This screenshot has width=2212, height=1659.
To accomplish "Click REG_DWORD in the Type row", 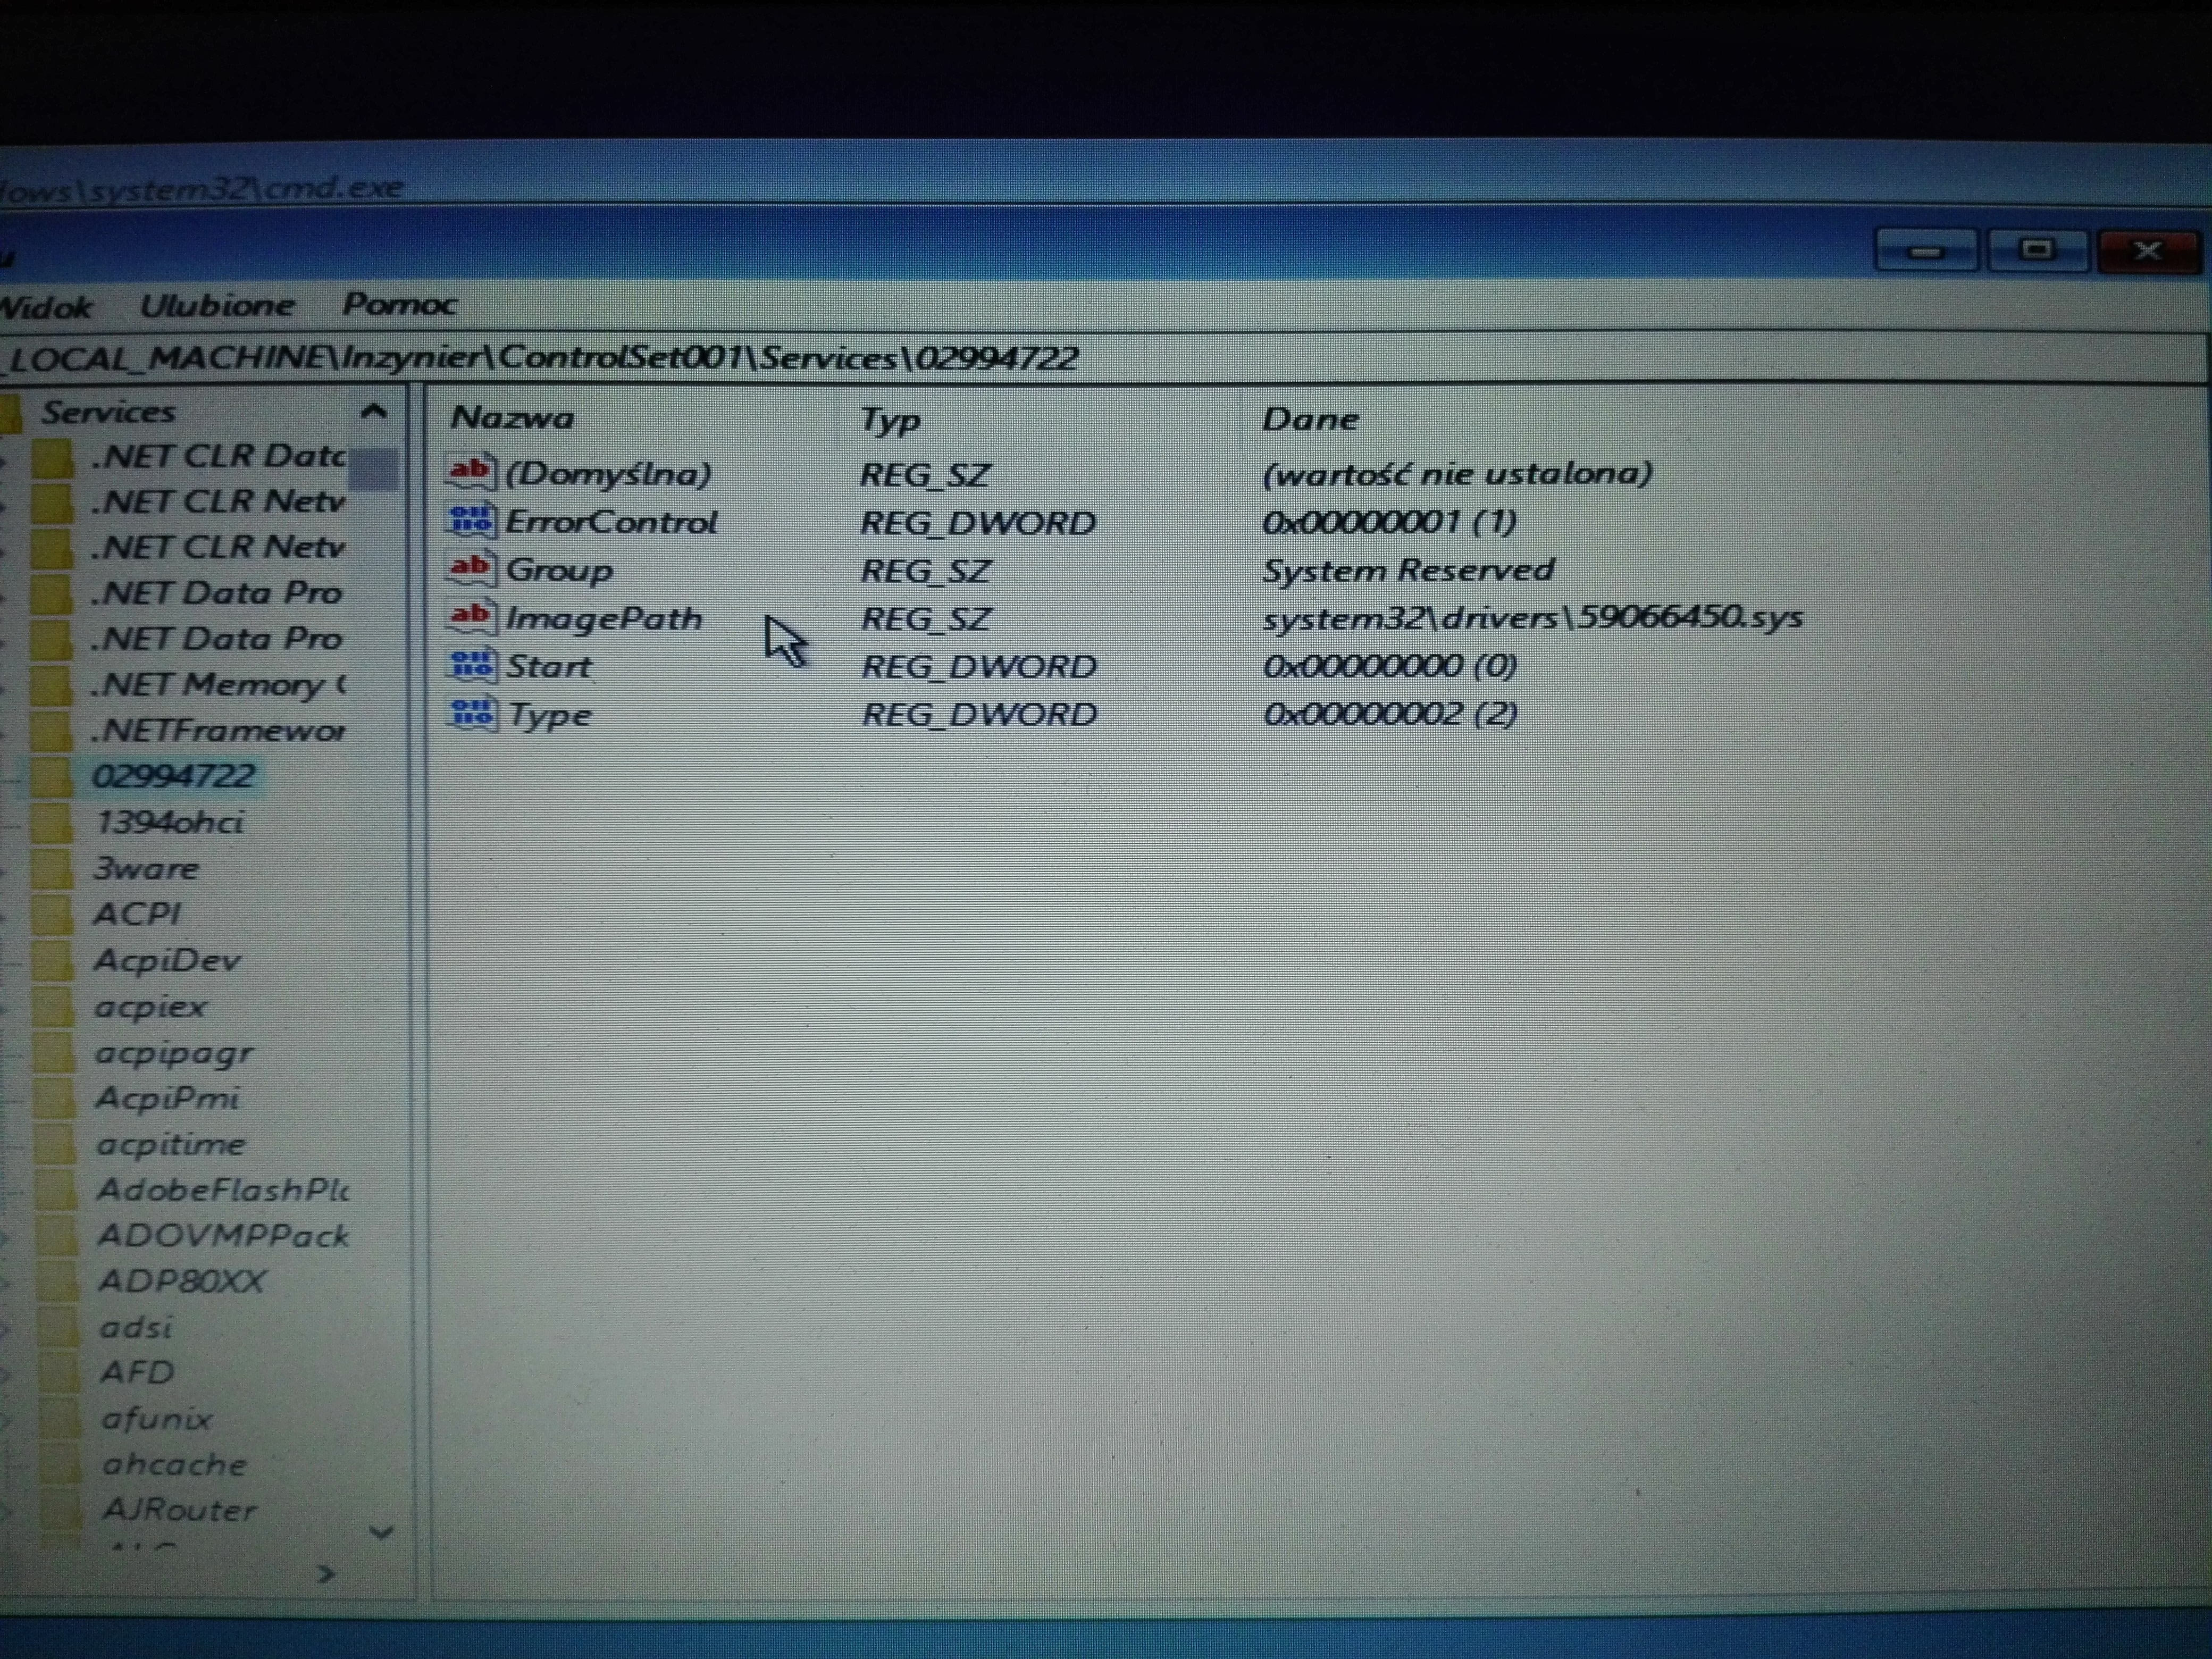I will tap(979, 715).
